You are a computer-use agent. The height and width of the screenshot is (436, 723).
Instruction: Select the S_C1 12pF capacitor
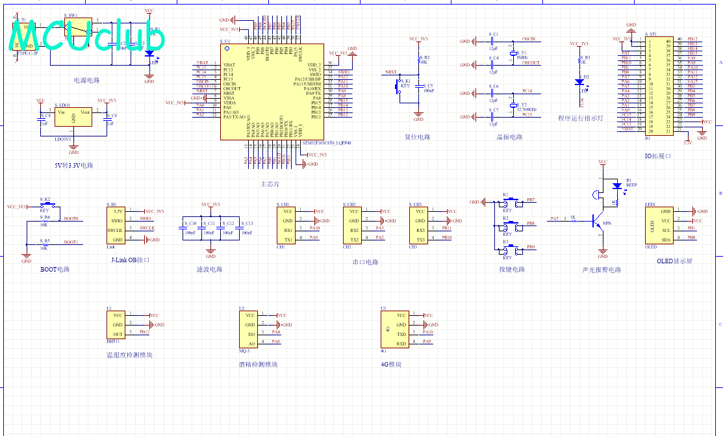coord(492,41)
